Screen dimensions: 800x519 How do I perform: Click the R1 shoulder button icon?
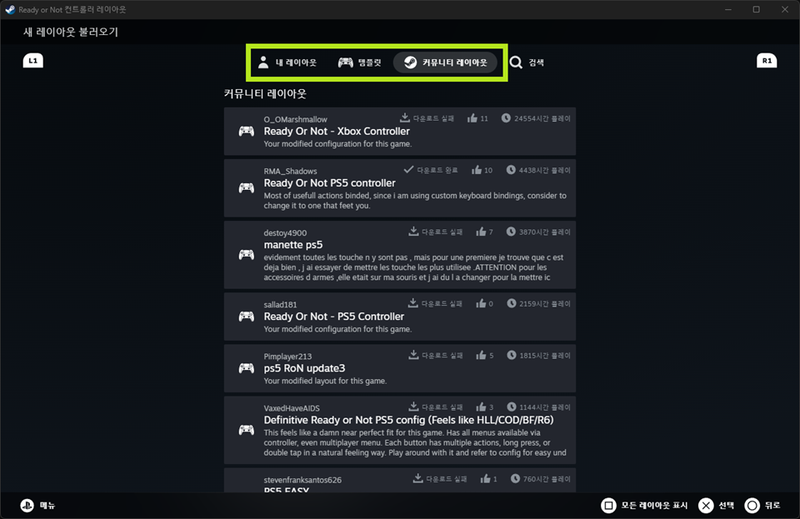[x=767, y=61]
